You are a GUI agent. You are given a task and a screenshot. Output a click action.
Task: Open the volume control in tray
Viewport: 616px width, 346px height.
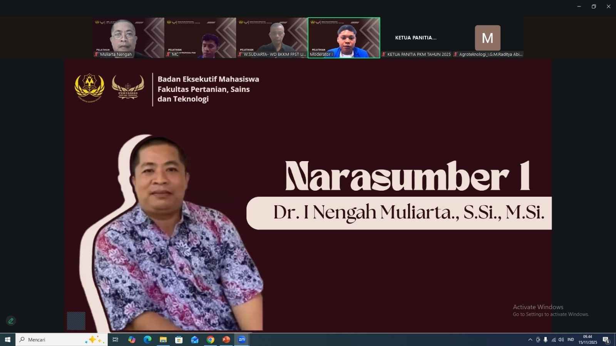(x=561, y=339)
